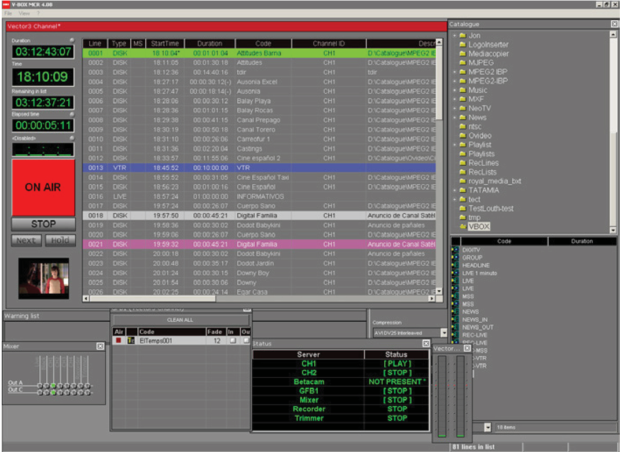The height and width of the screenshot is (452, 620).
Task: Toggle the active green Out A mixer node
Action: [x=53, y=385]
